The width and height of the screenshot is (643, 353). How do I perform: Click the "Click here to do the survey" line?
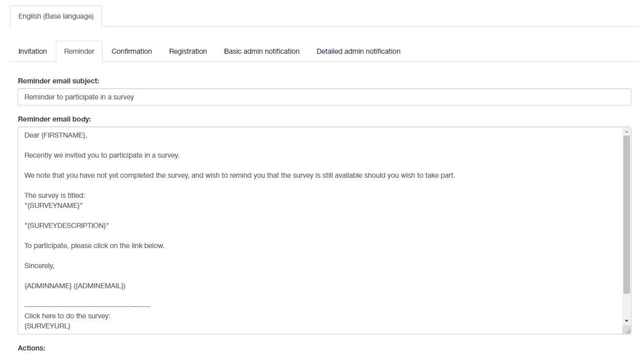(x=67, y=316)
